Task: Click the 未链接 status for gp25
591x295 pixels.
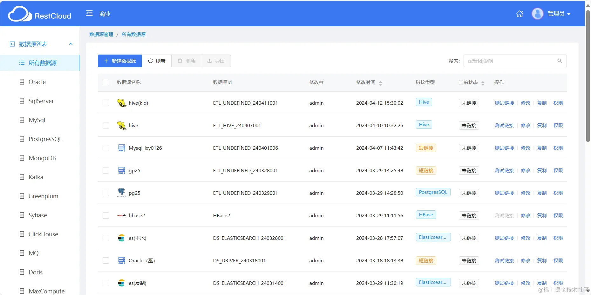Action: [x=469, y=170]
